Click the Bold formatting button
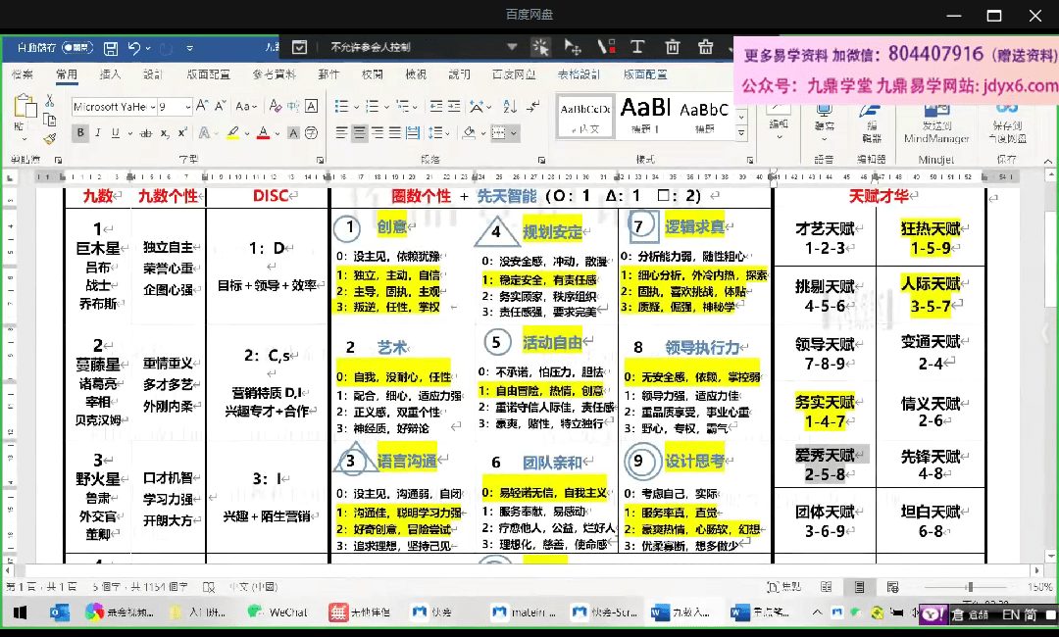The width and height of the screenshot is (1059, 637). [80, 133]
